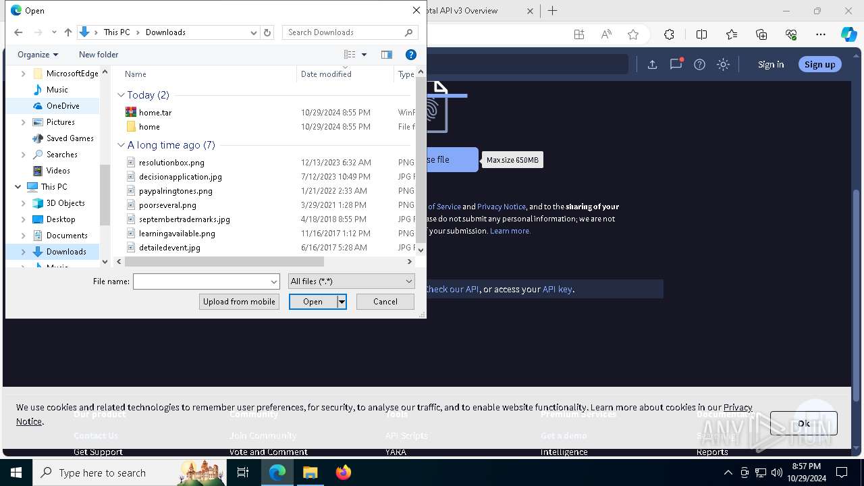Image resolution: width=864 pixels, height=486 pixels.
Task: Select detailedevent.jpg file
Action: pos(169,248)
